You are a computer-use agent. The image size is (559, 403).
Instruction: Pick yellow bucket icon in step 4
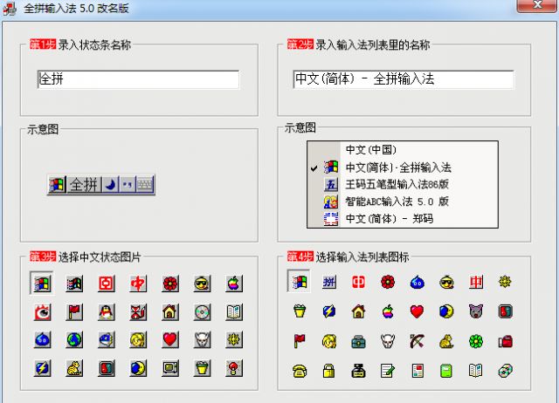300,311
